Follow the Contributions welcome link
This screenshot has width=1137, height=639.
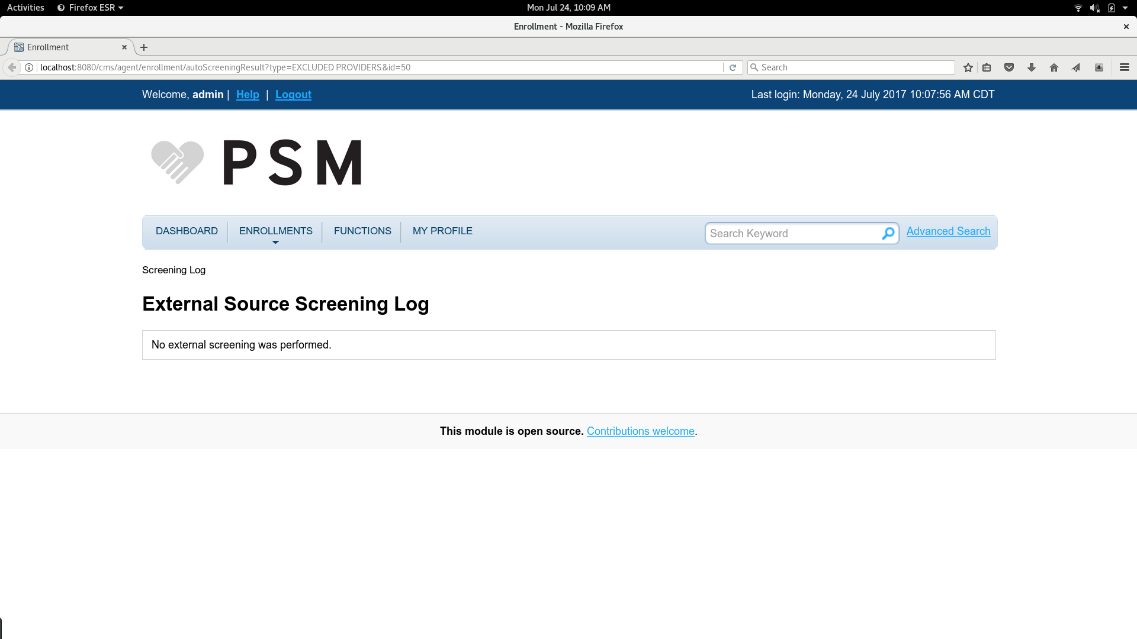640,431
